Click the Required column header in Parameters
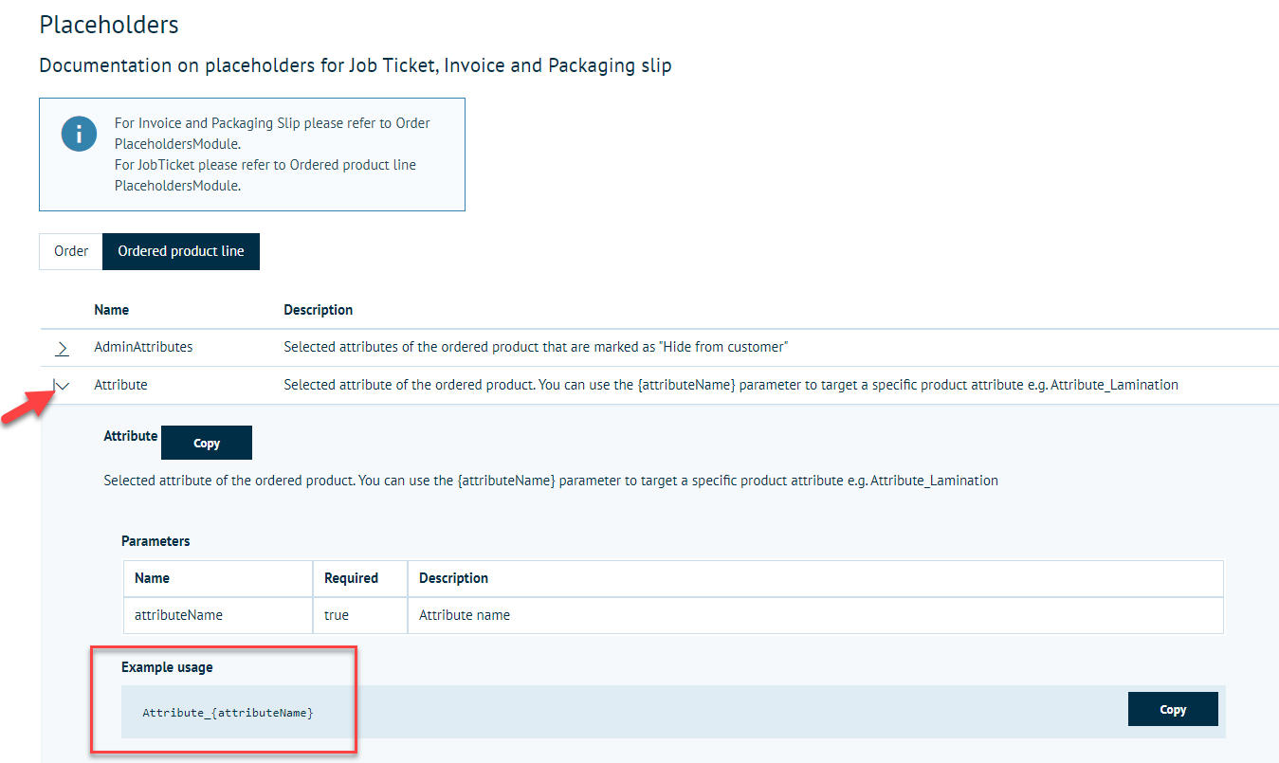This screenshot has width=1279, height=763. click(x=351, y=578)
